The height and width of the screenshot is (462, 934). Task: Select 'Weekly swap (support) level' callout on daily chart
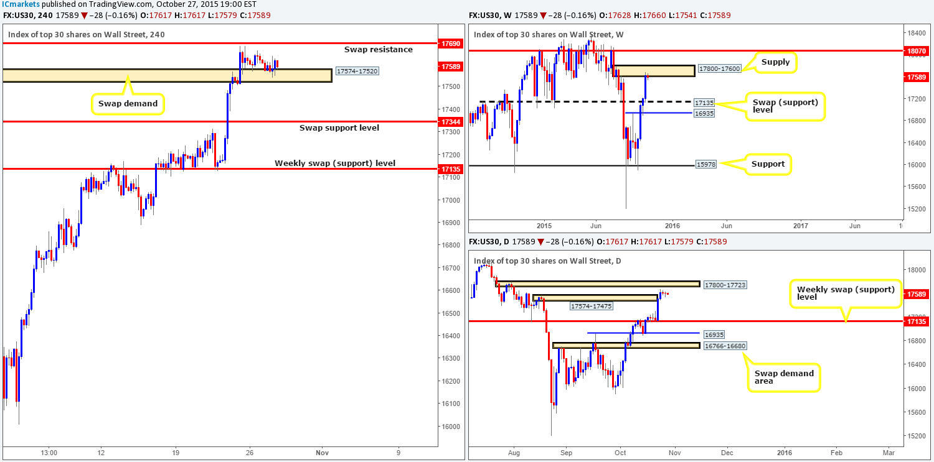click(x=846, y=293)
